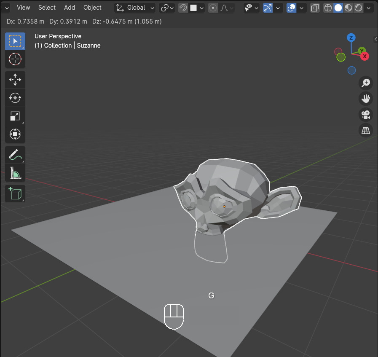Open the proportional editing falloff dropdown

pos(227,8)
